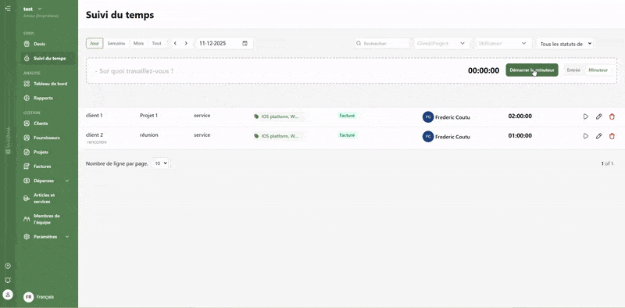Select the Jour view tab
The image size is (625, 308).
click(x=95, y=43)
